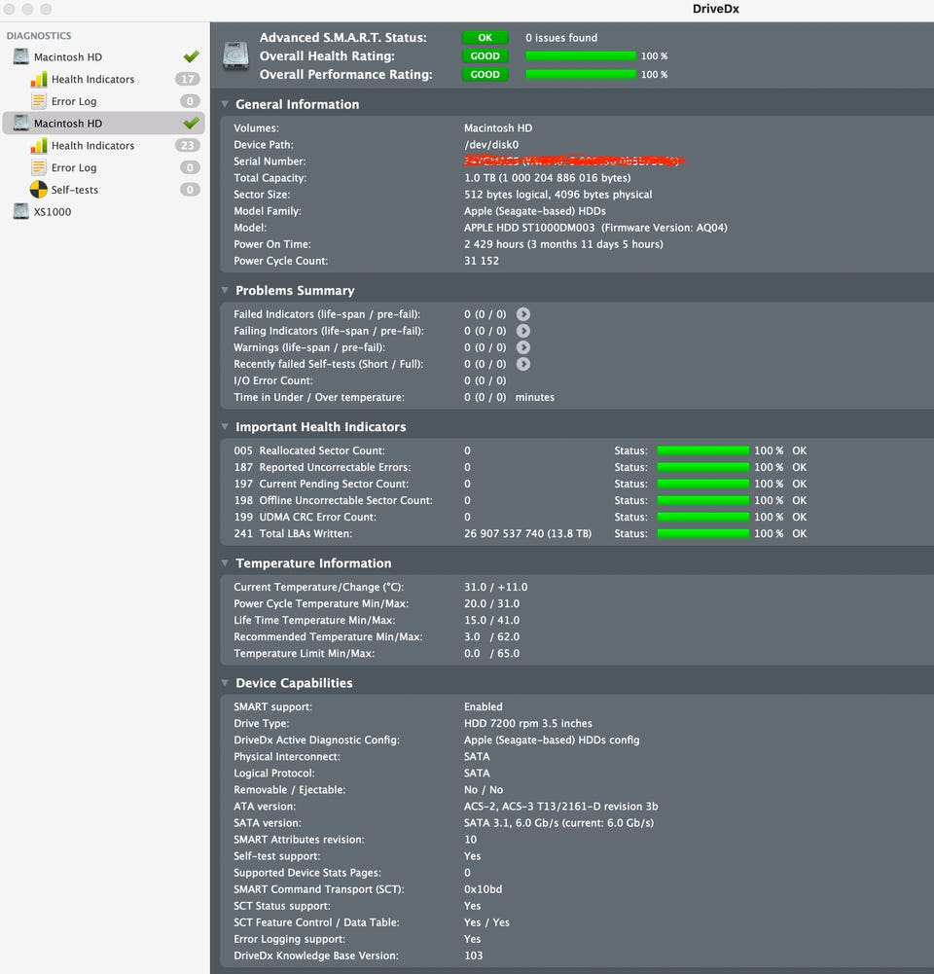Click the Reallocated Sector Count status bar
Screen dimensions: 934x974
point(703,451)
